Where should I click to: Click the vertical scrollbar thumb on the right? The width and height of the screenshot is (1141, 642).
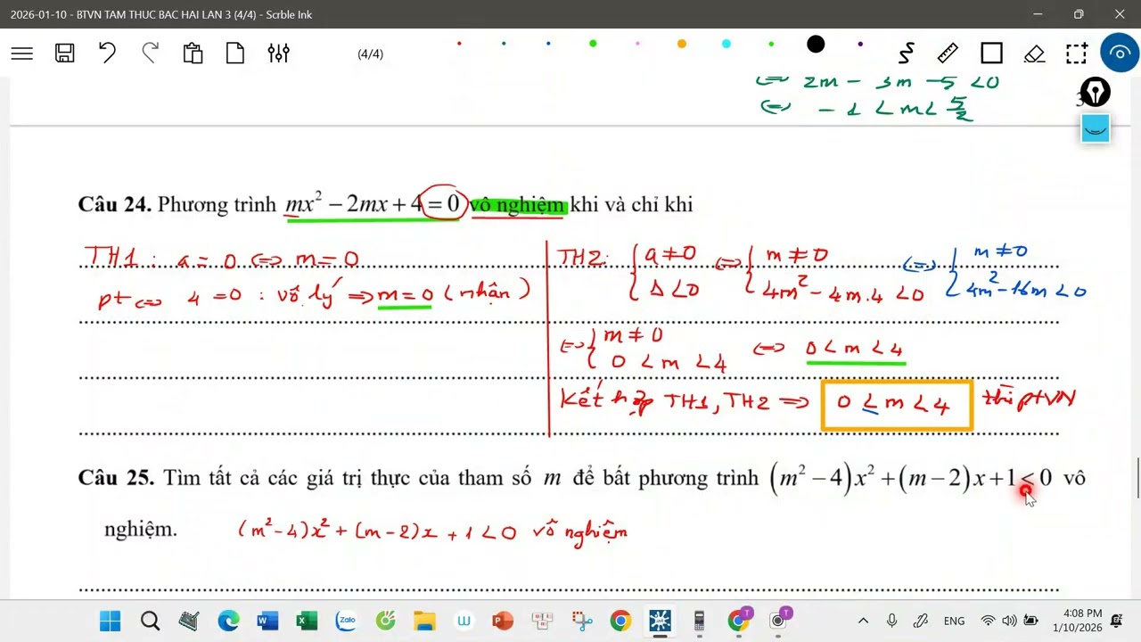pyautogui.click(x=1137, y=479)
